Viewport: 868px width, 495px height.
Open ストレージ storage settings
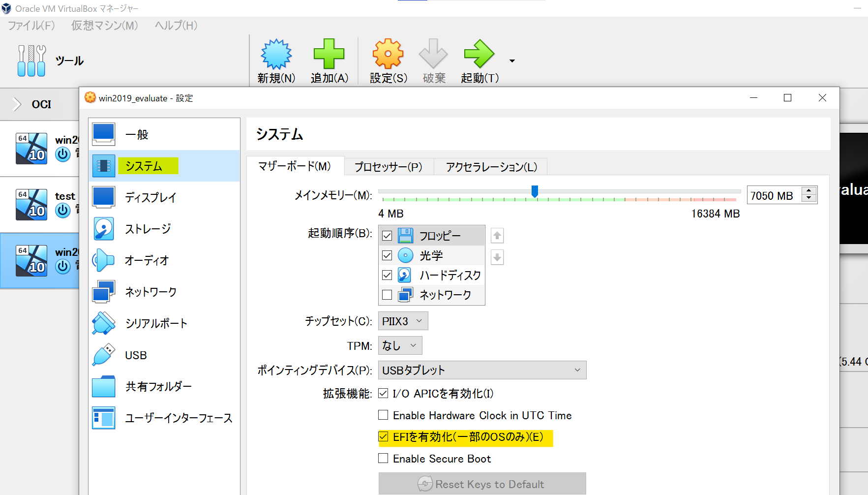[x=164, y=229]
